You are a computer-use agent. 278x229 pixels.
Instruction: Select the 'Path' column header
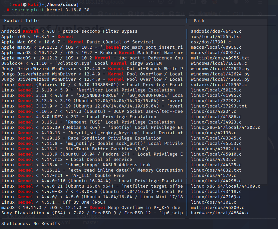click(199, 21)
